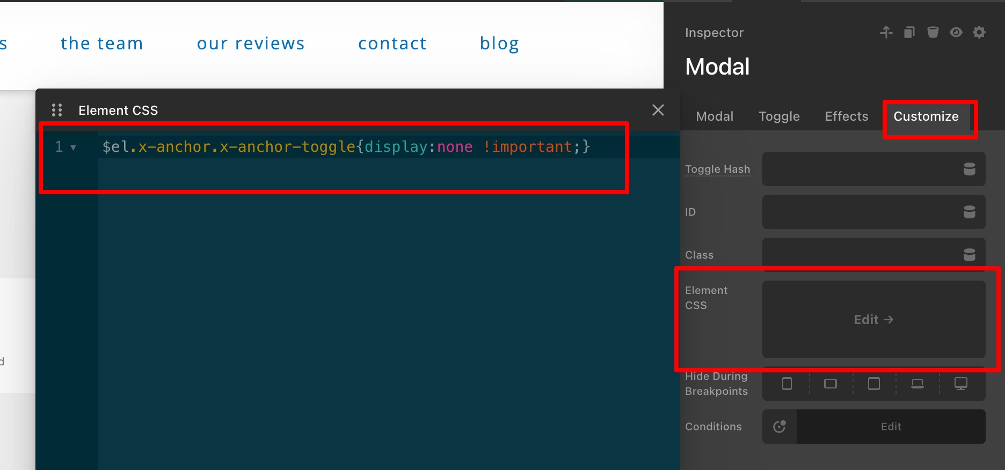Image resolution: width=1005 pixels, height=470 pixels.
Task: Collapse code fold arrow on line 1
Action: pyautogui.click(x=73, y=147)
